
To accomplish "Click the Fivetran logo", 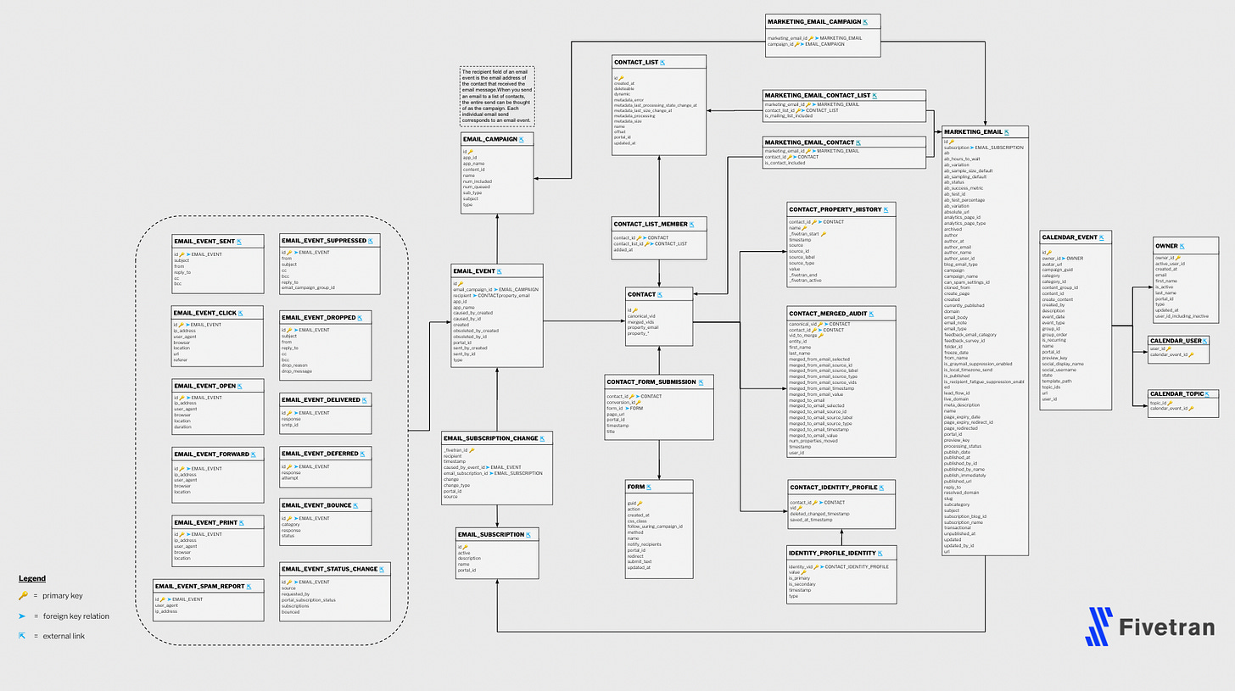I will click(x=1149, y=627).
